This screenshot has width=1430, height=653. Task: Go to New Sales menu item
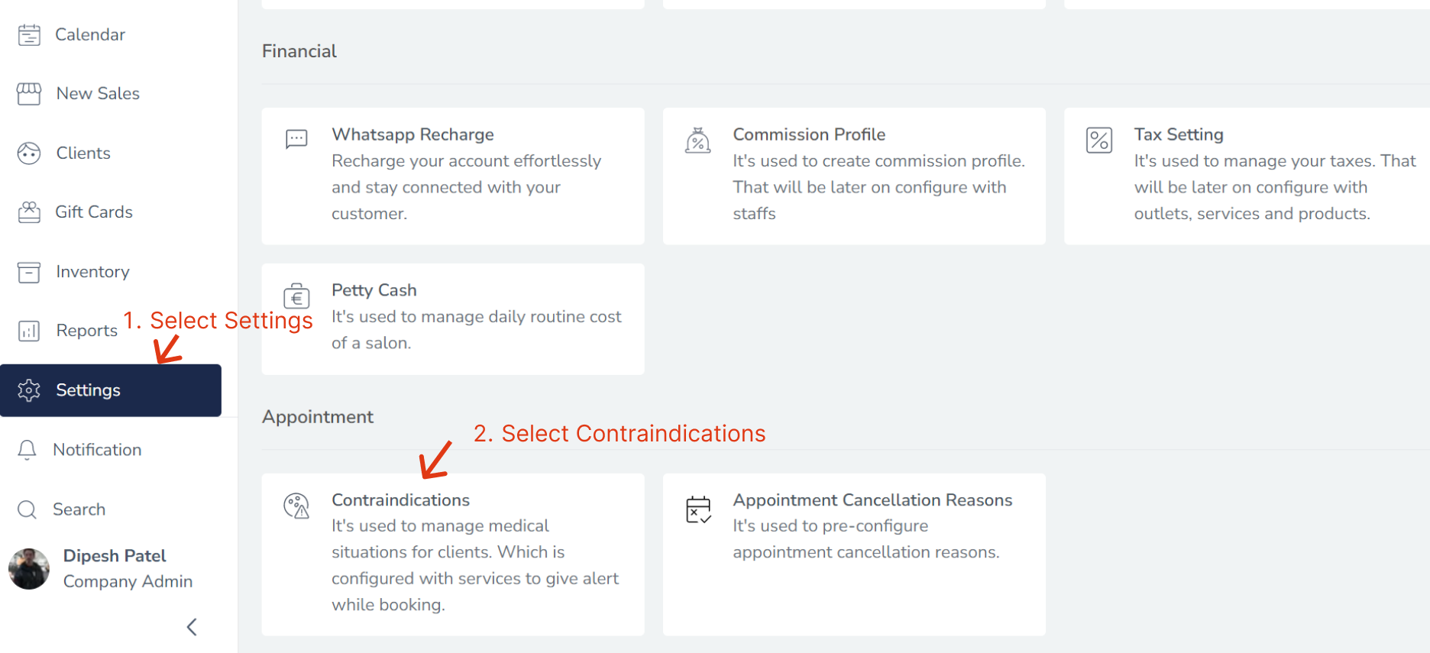(98, 93)
